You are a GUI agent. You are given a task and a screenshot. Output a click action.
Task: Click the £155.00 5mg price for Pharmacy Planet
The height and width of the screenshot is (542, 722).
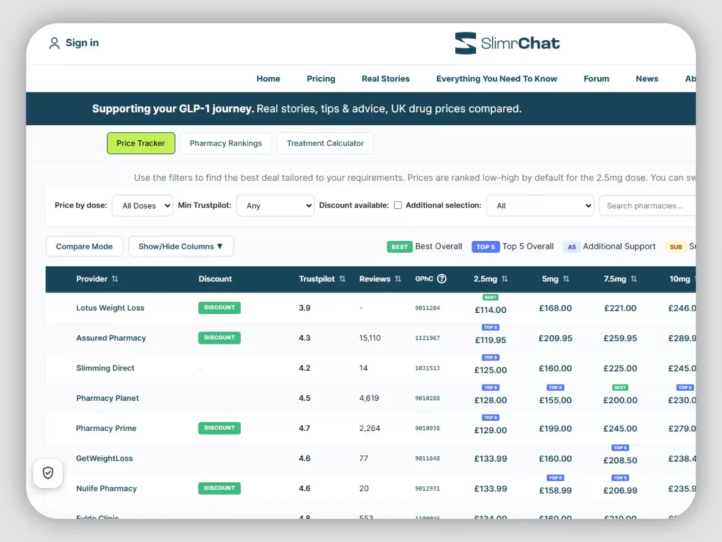click(555, 400)
